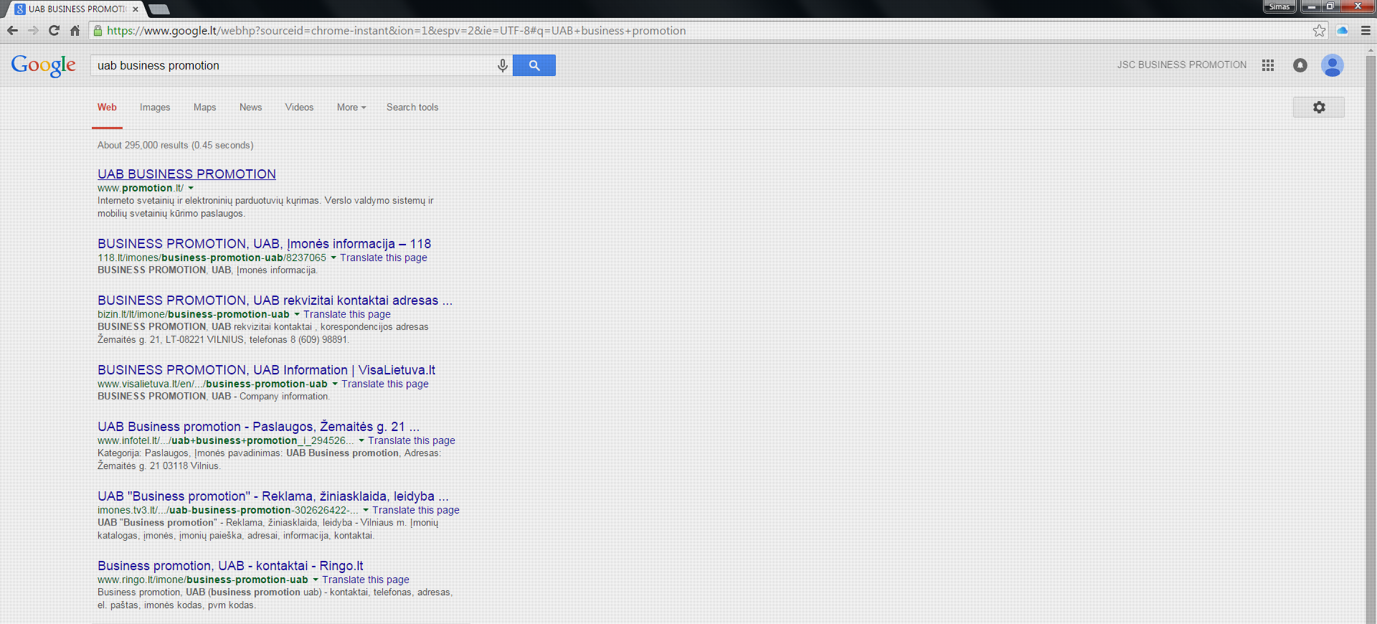This screenshot has height=624, width=1377.
Task: Open Google notifications bell
Action: [1300, 65]
